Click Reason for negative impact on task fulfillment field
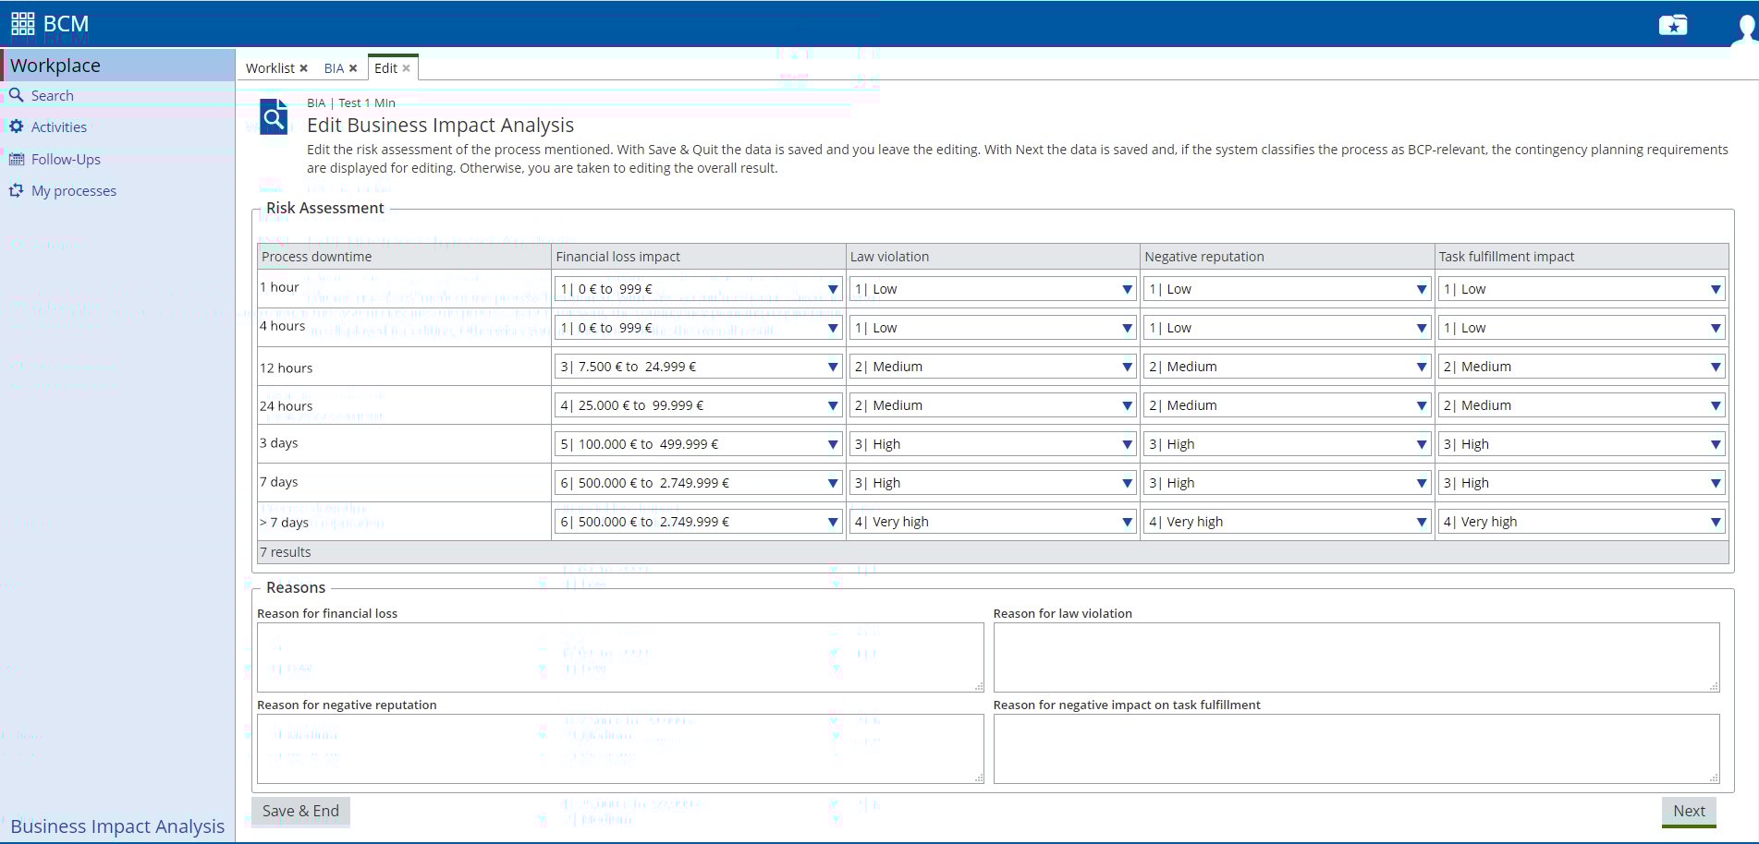This screenshot has width=1759, height=844. click(x=1356, y=749)
